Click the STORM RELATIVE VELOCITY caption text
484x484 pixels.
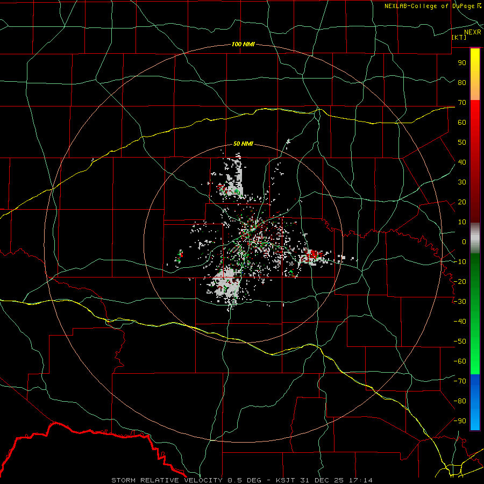coord(167,480)
